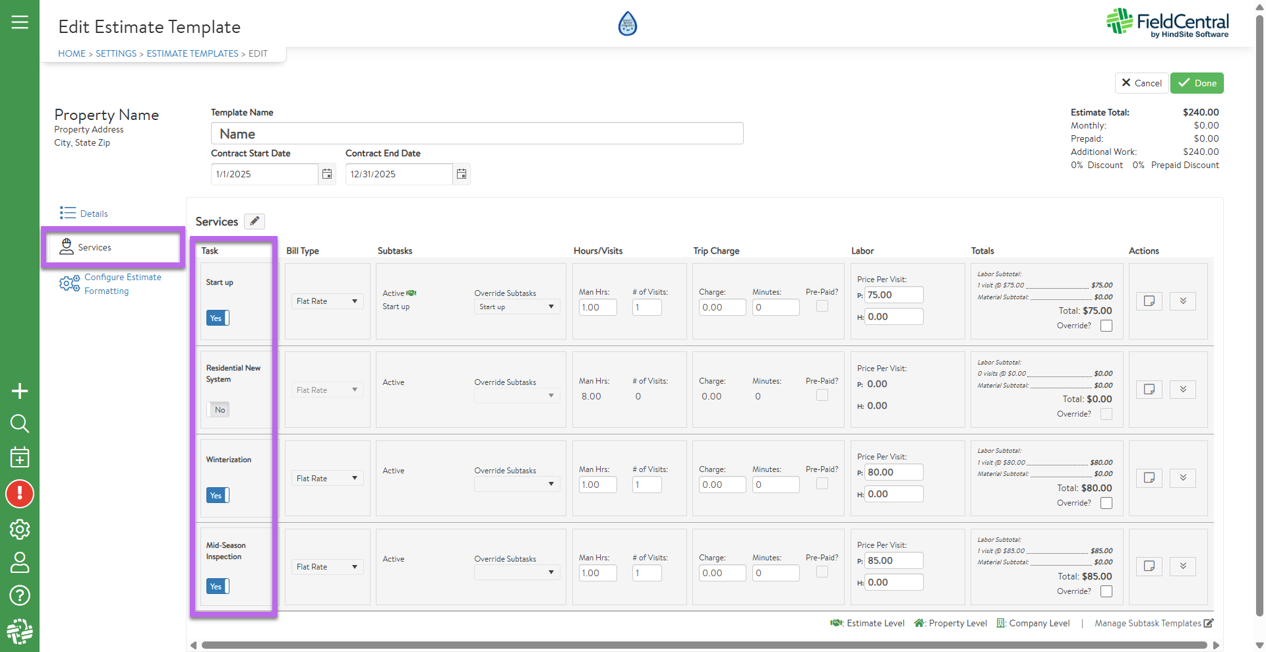Screen dimensions: 1266x652
Task: Open the hamburger menu in the sidebar
Action: pyautogui.click(x=20, y=22)
